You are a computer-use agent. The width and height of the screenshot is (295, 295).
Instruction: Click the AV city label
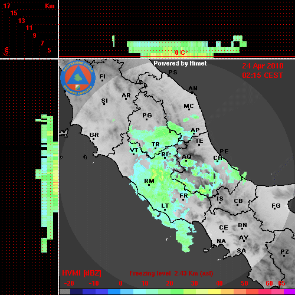click(244, 238)
